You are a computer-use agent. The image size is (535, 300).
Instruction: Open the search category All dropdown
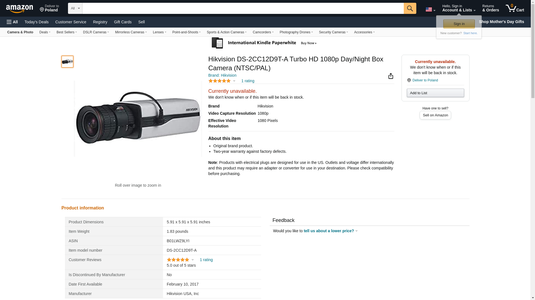[75, 8]
